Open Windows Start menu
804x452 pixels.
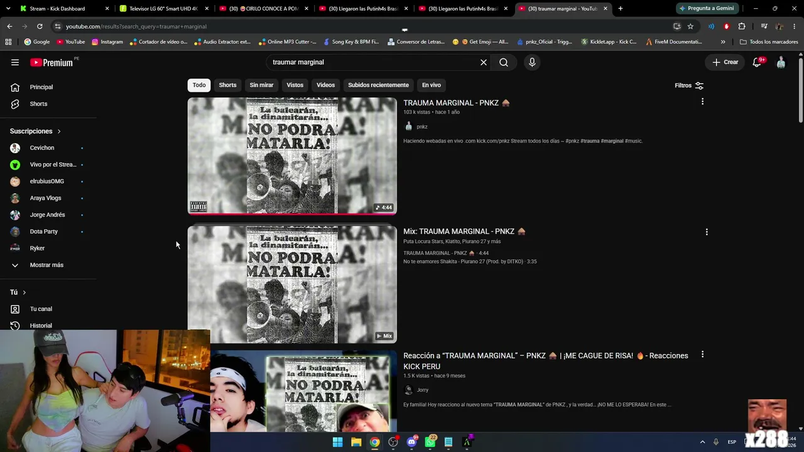tap(337, 442)
